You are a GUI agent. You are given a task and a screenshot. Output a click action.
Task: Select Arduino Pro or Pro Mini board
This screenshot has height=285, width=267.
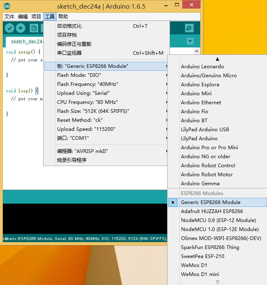point(218,148)
